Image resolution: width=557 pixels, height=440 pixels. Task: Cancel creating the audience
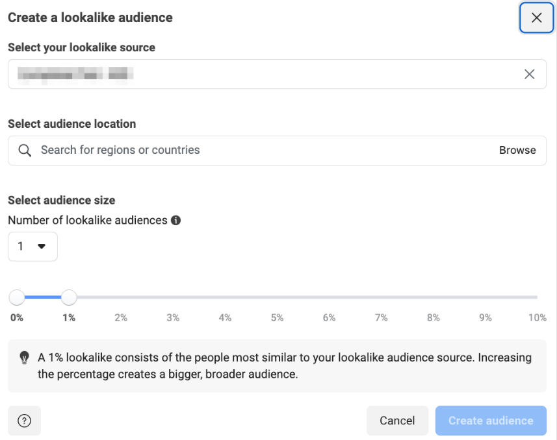pos(397,421)
